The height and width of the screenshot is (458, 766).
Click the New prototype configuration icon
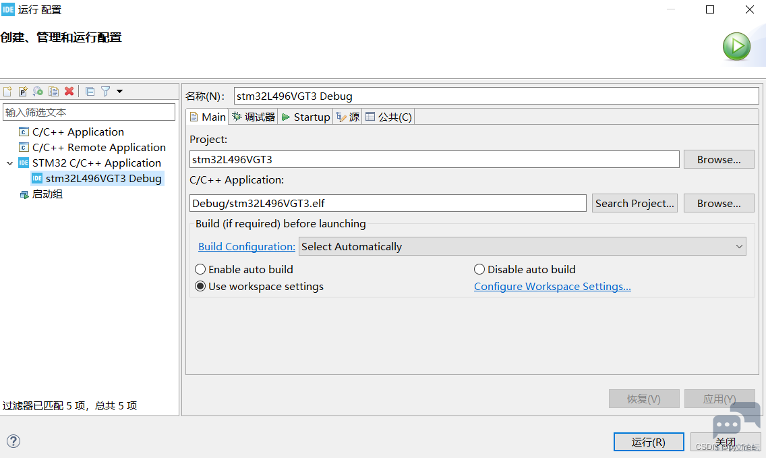[23, 91]
